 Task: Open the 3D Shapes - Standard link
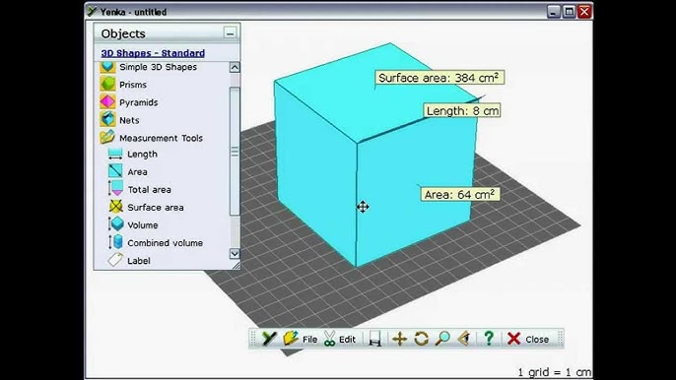pos(153,53)
